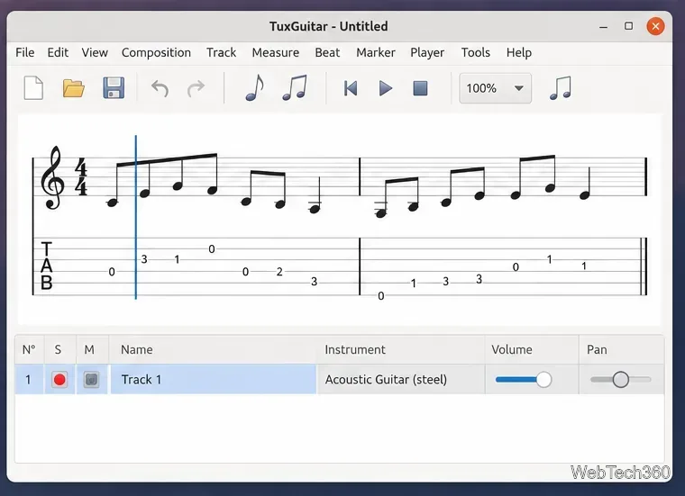685x496 pixels.
Task: Open the View menu
Action: click(95, 52)
